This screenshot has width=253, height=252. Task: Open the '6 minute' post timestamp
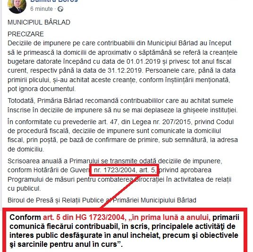click(x=42, y=8)
